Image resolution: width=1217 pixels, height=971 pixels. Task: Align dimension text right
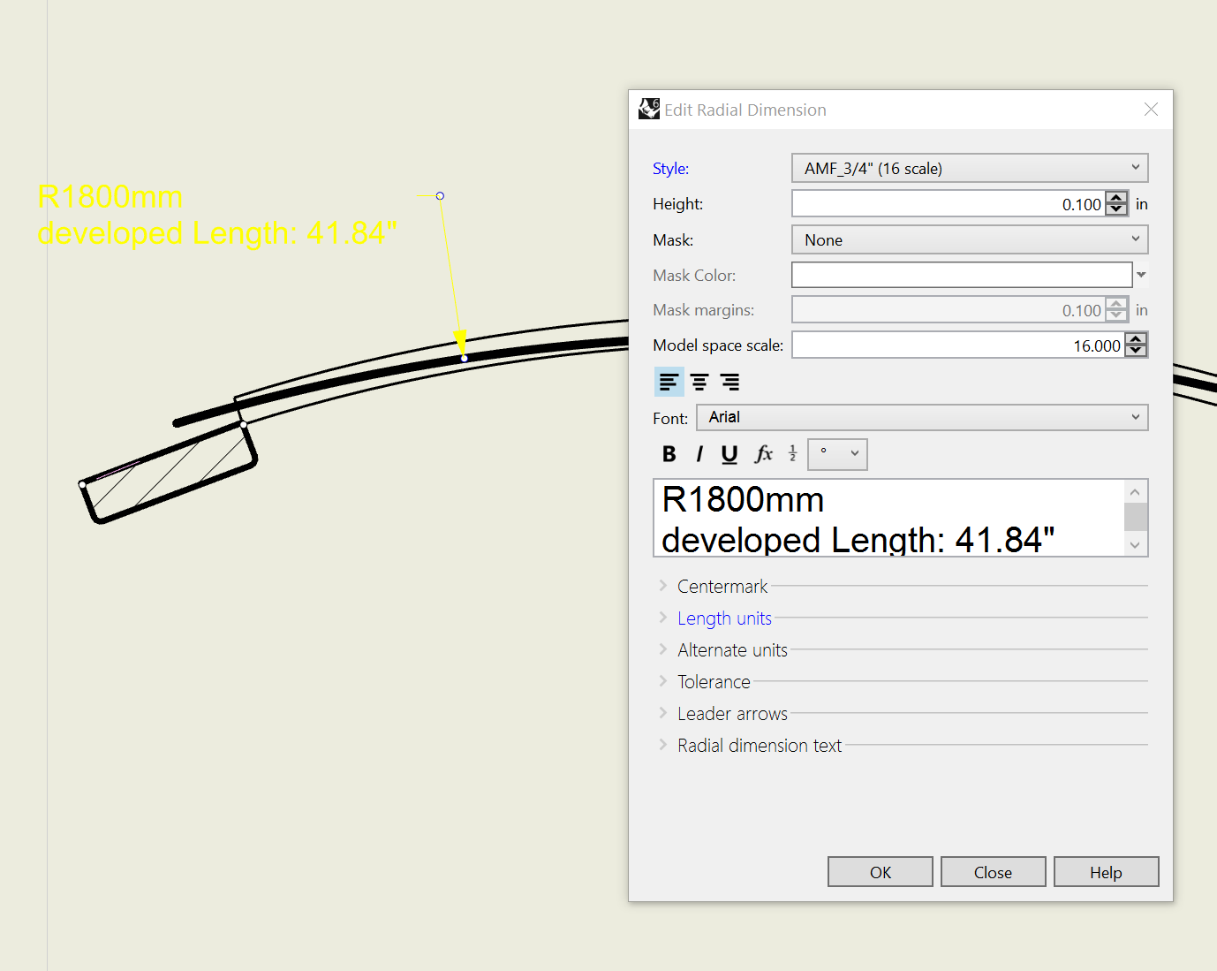point(729,382)
